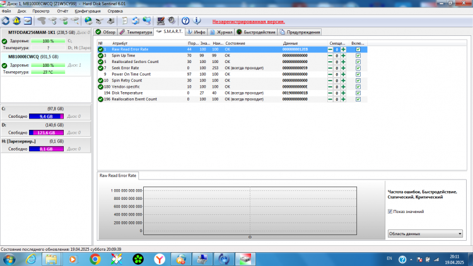Click the C: free space 9,4 GB bar
Viewport: 473px width, 266px height.
point(46,117)
